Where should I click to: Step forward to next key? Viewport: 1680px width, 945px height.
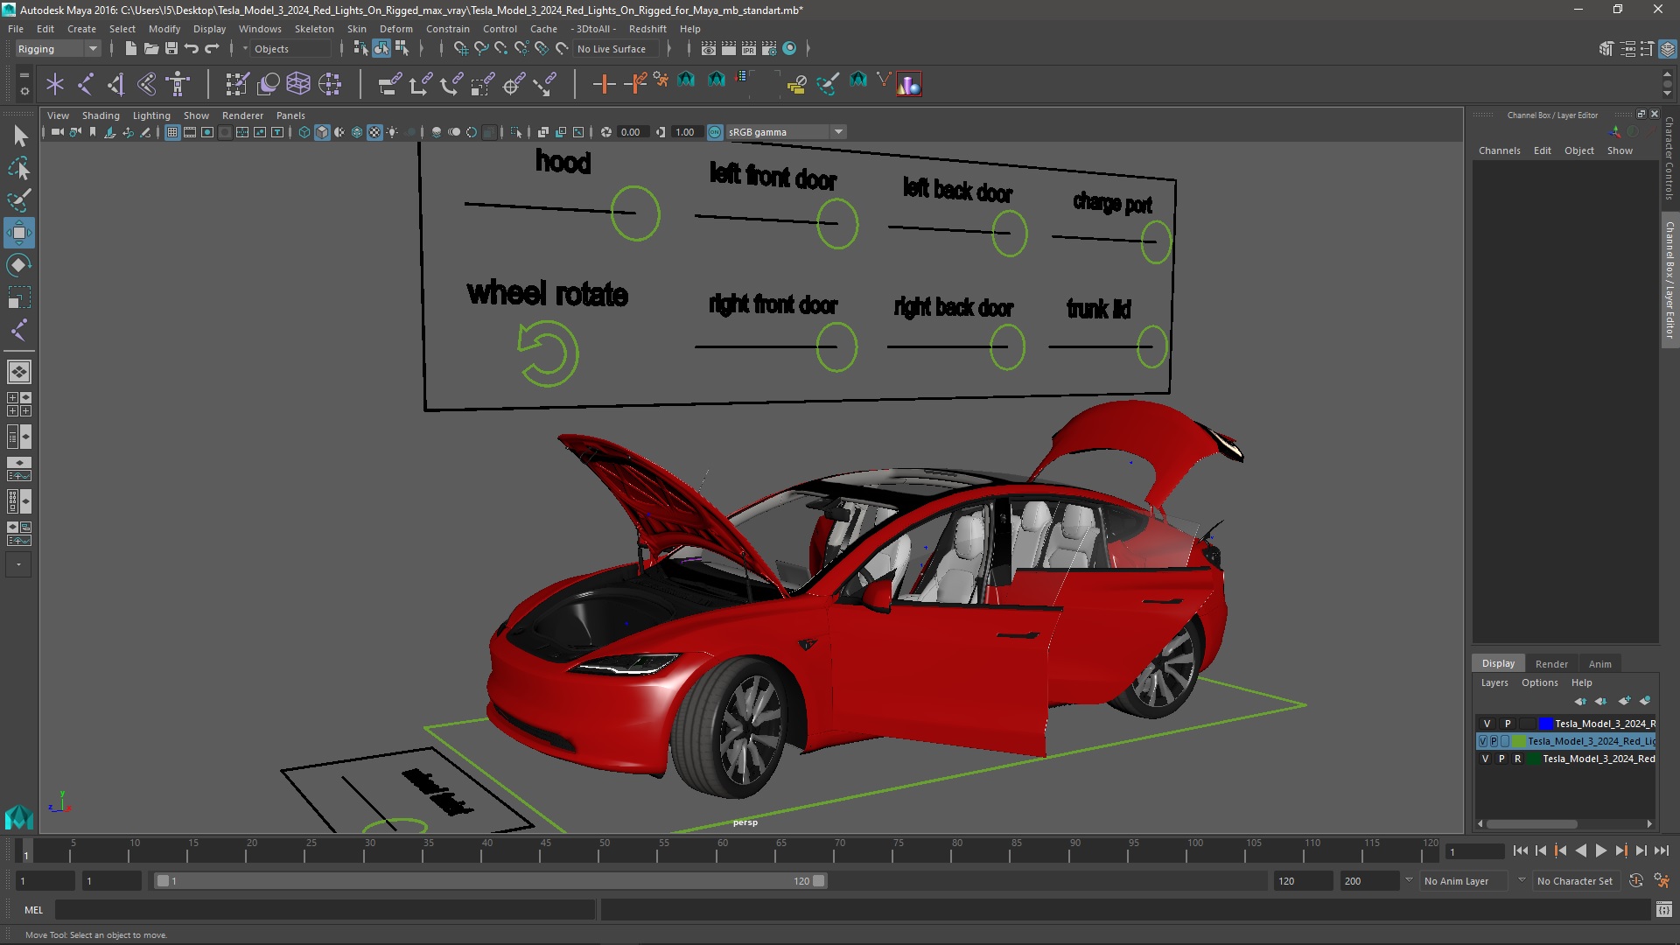[x=1621, y=850]
